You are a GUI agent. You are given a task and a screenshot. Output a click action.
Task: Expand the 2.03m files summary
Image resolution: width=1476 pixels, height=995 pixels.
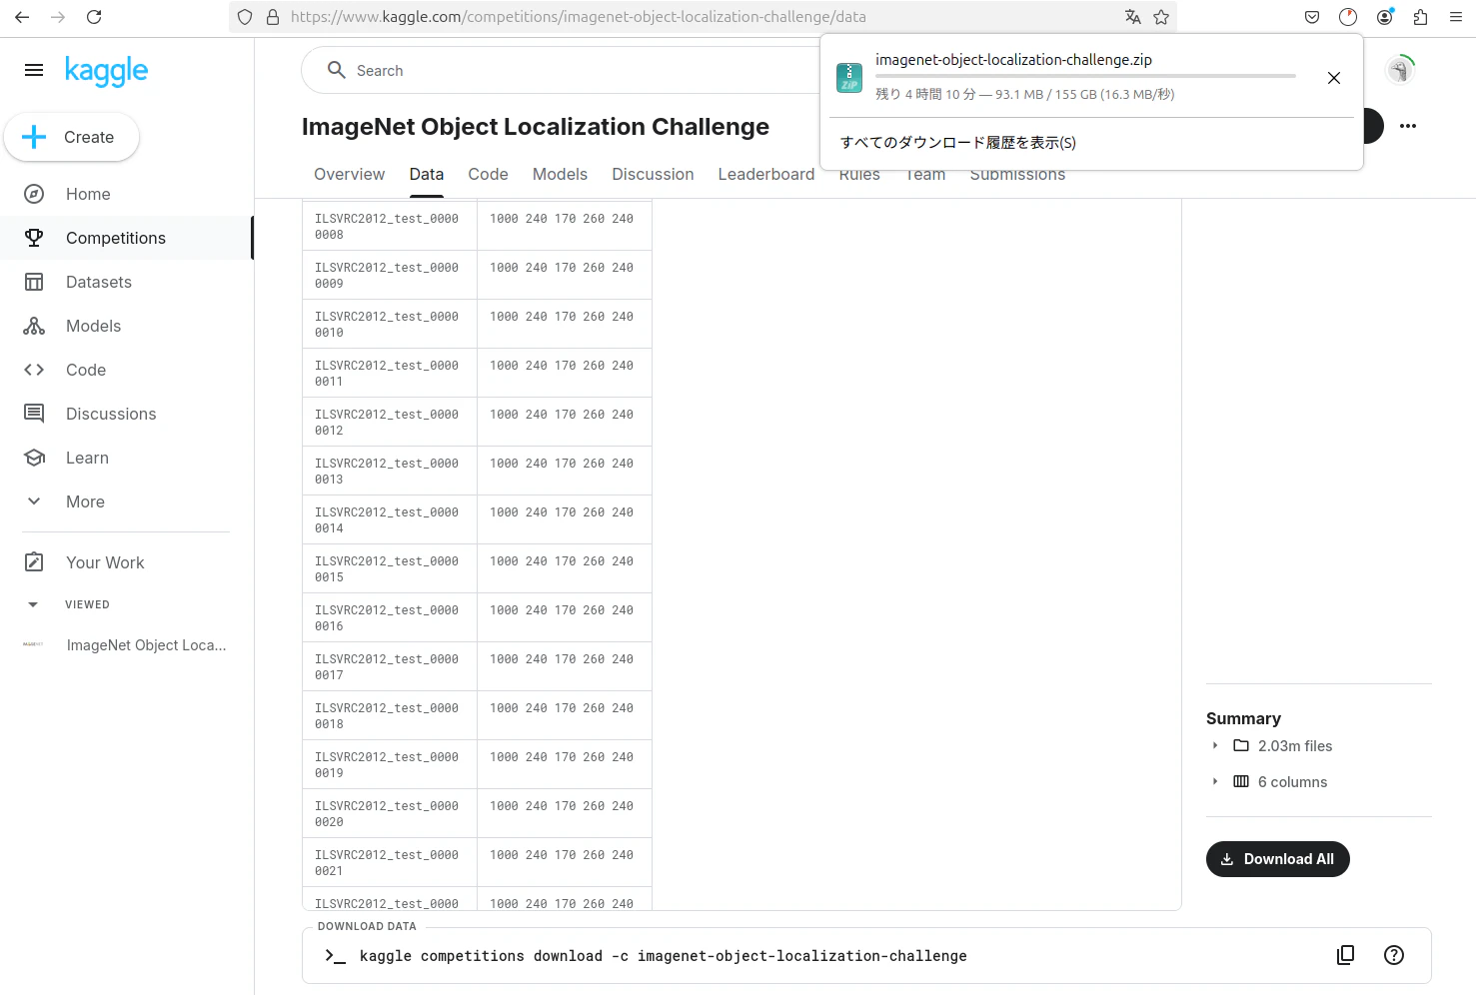tap(1215, 746)
